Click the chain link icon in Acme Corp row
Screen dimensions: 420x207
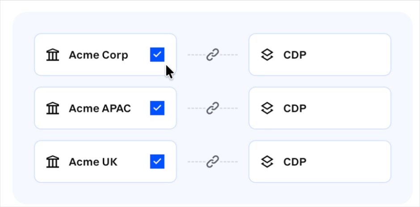[x=213, y=55]
